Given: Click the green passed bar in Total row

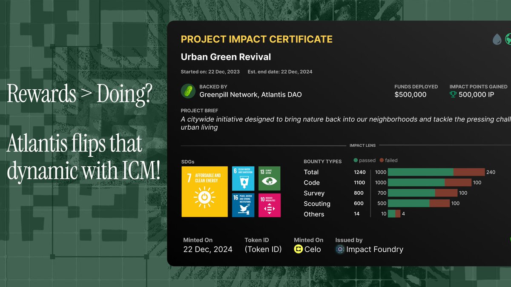Looking at the screenshot, I should click(x=421, y=172).
